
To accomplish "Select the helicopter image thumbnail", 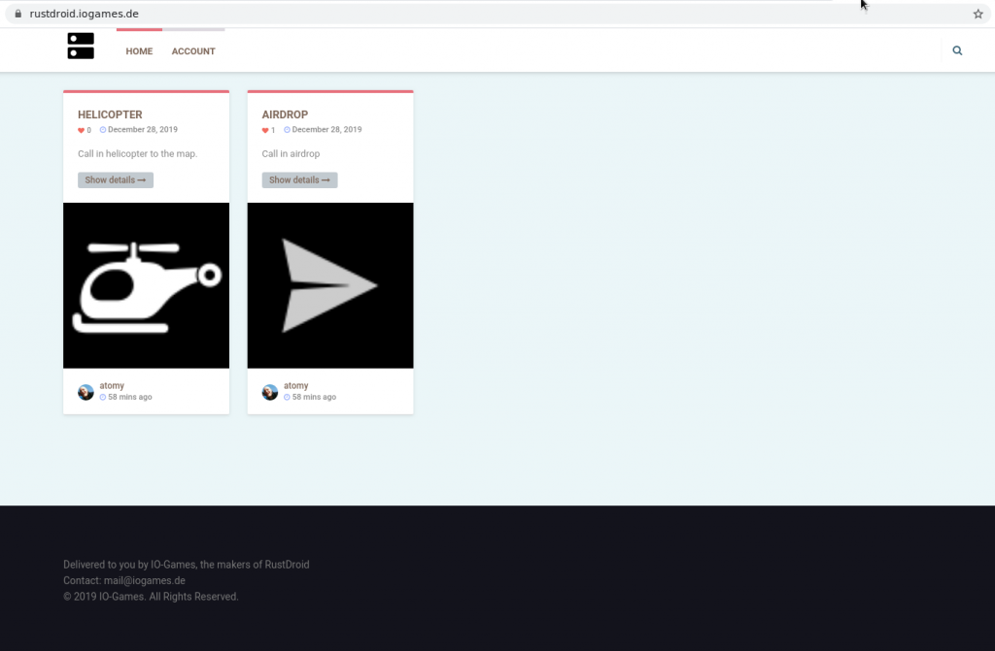I will 146,285.
